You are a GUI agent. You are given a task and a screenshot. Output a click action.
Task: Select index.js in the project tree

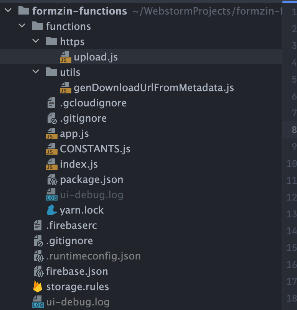[x=79, y=164]
